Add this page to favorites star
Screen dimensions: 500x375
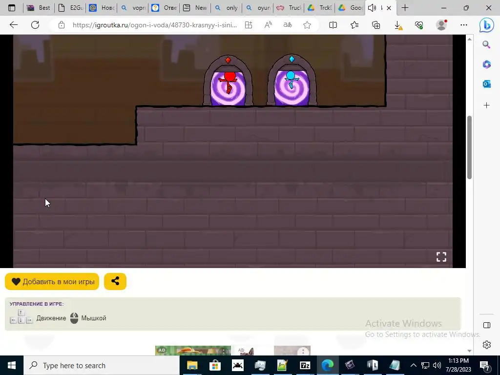pyautogui.click(x=307, y=25)
